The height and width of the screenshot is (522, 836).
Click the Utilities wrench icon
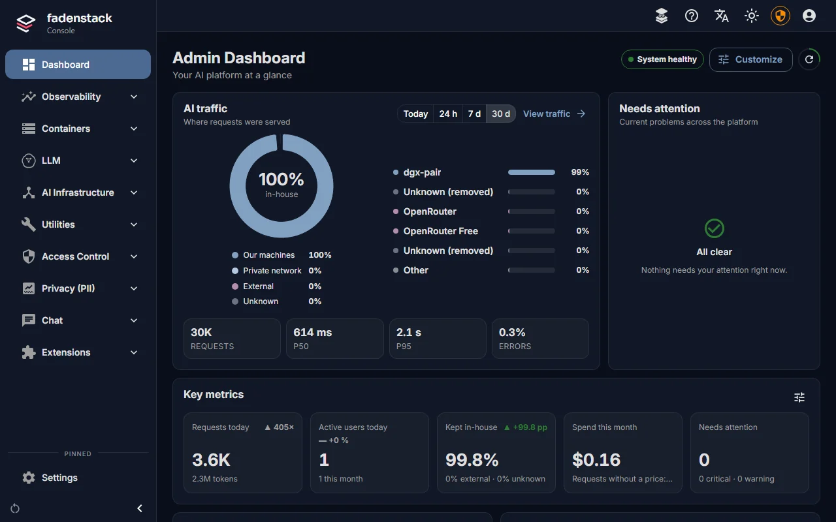[x=28, y=224]
